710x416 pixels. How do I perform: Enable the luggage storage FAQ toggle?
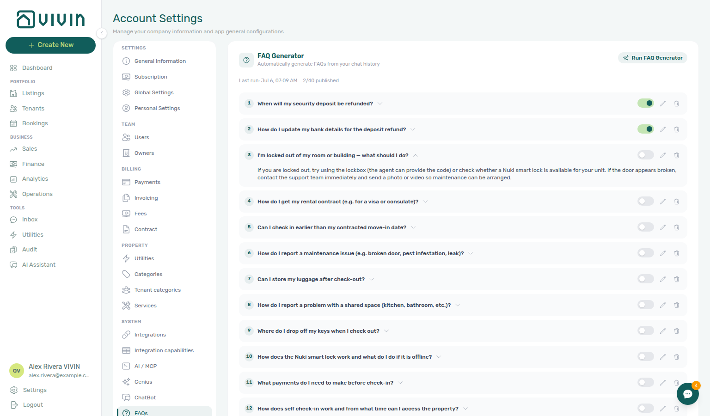pos(646,279)
